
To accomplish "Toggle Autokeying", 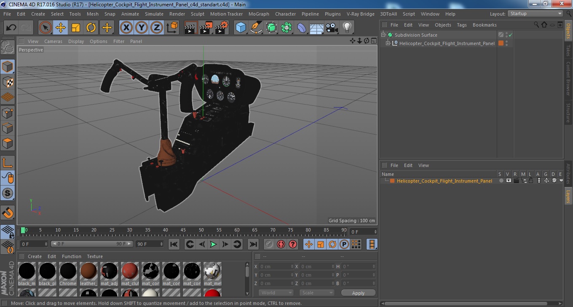I will point(281,244).
